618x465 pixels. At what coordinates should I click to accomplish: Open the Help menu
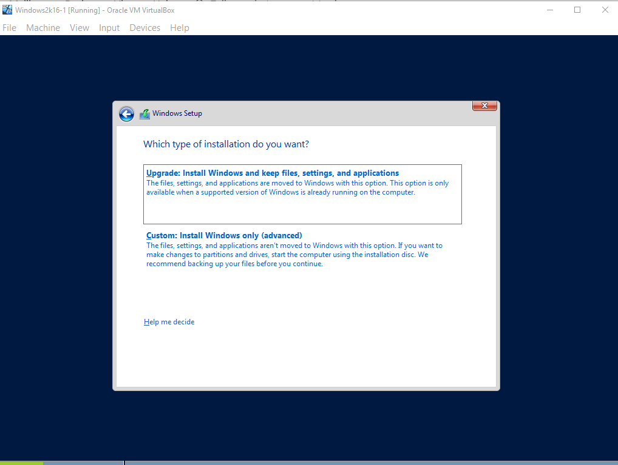pos(179,27)
